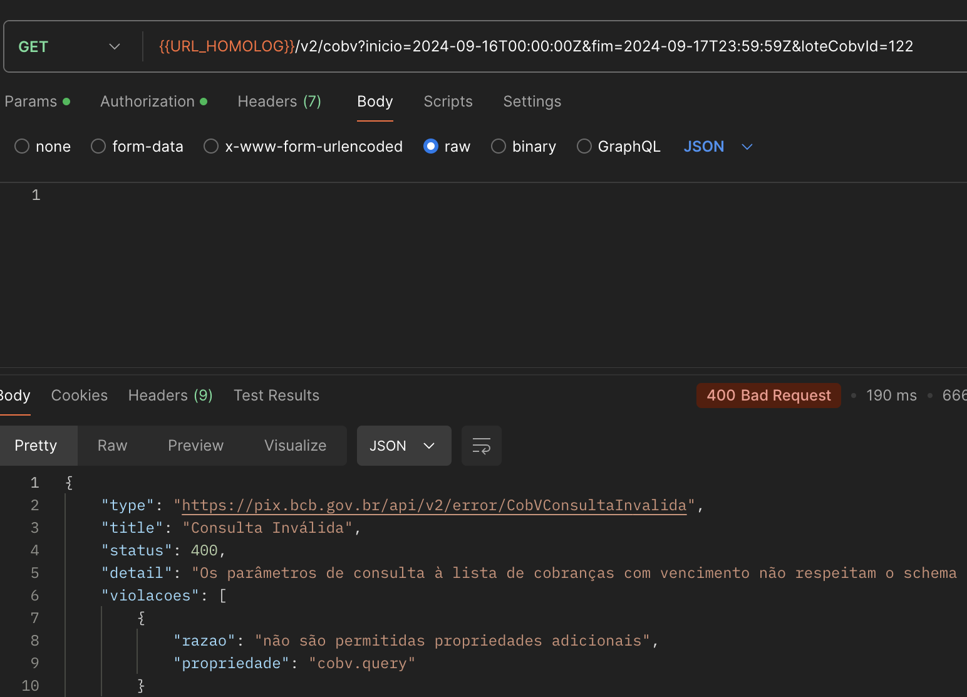
Task: Open the Scripts tab
Action: coord(448,102)
